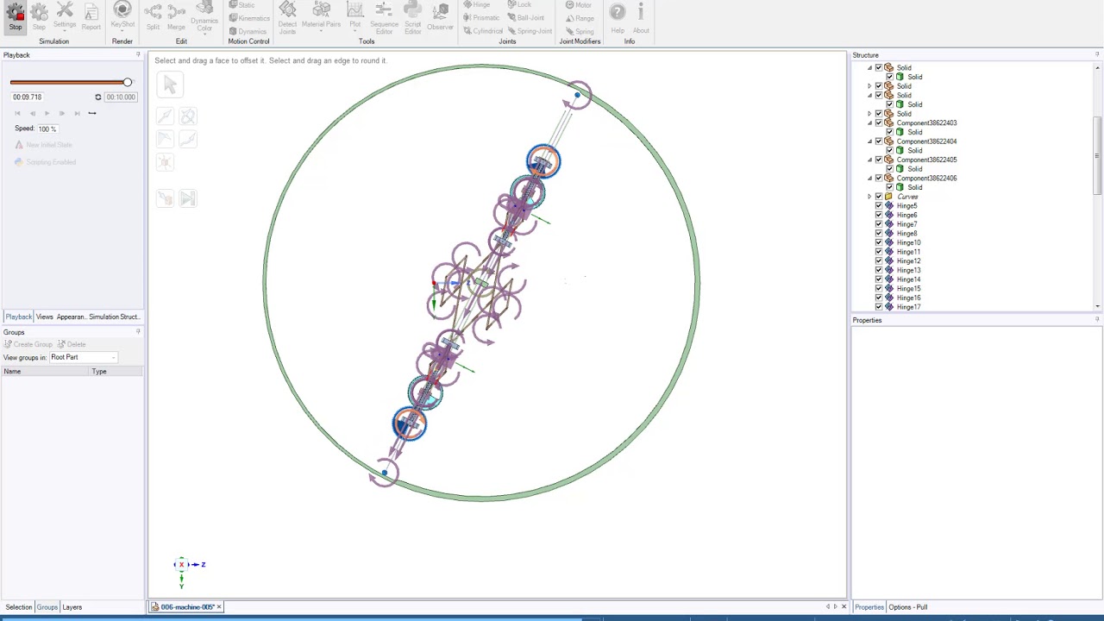Switch to the Views tab
1104x621 pixels.
coord(44,317)
